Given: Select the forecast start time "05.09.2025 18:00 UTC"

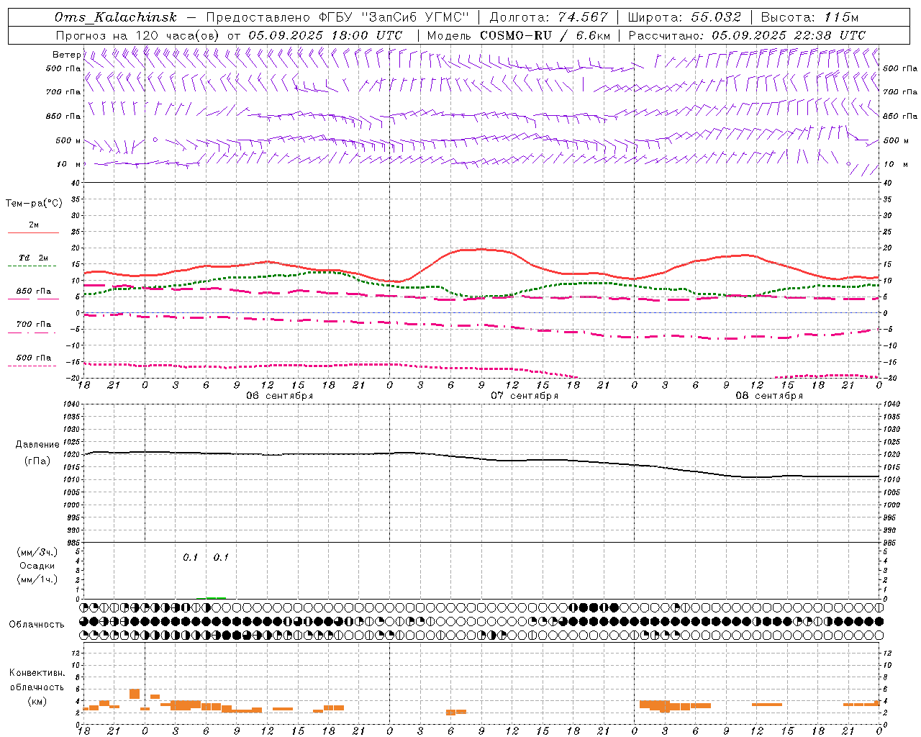Looking at the screenshot, I should pyautogui.click(x=325, y=35).
